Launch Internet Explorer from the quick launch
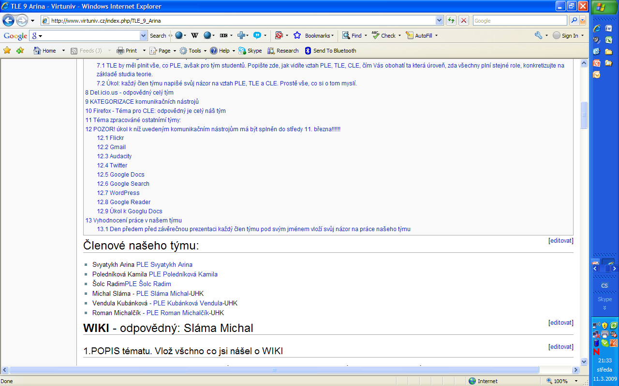Viewport: 619px width, 386px height. click(597, 28)
